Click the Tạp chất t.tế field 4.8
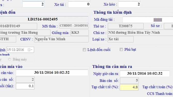173x97 pixels. (129, 87)
